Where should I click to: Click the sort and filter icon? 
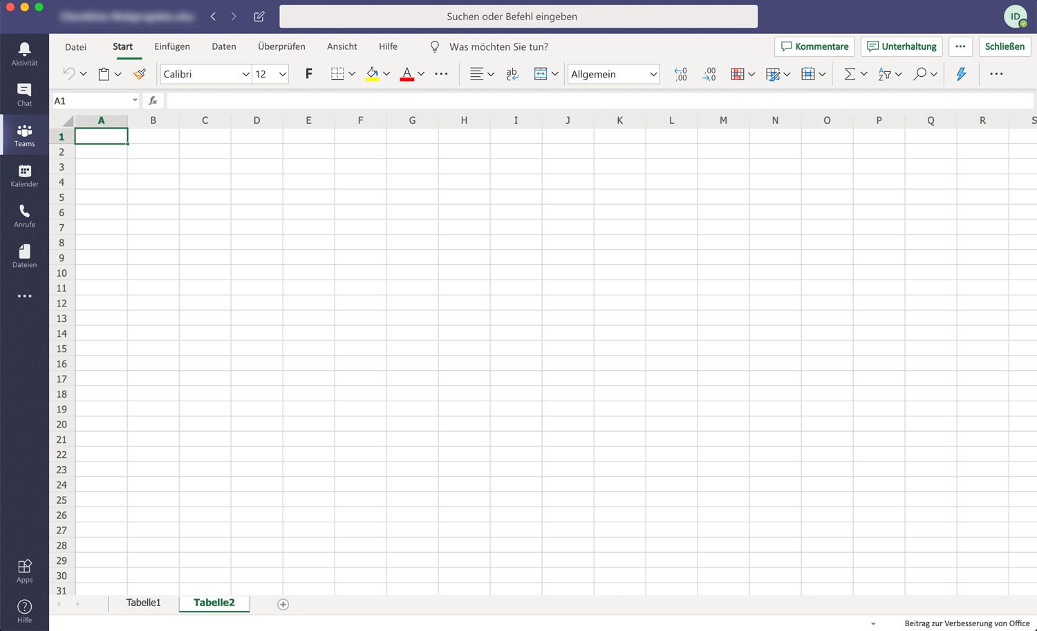tap(884, 74)
